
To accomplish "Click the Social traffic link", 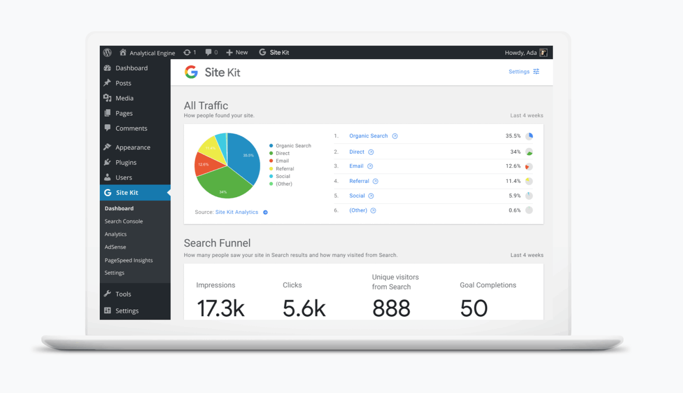I will click(x=357, y=196).
